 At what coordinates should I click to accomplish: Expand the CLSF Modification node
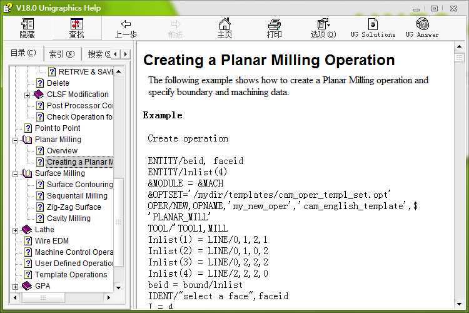pos(28,95)
